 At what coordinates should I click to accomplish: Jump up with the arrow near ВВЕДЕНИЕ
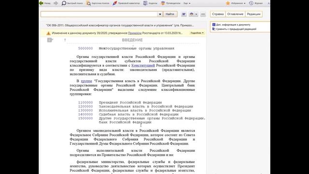tap(65, 40)
